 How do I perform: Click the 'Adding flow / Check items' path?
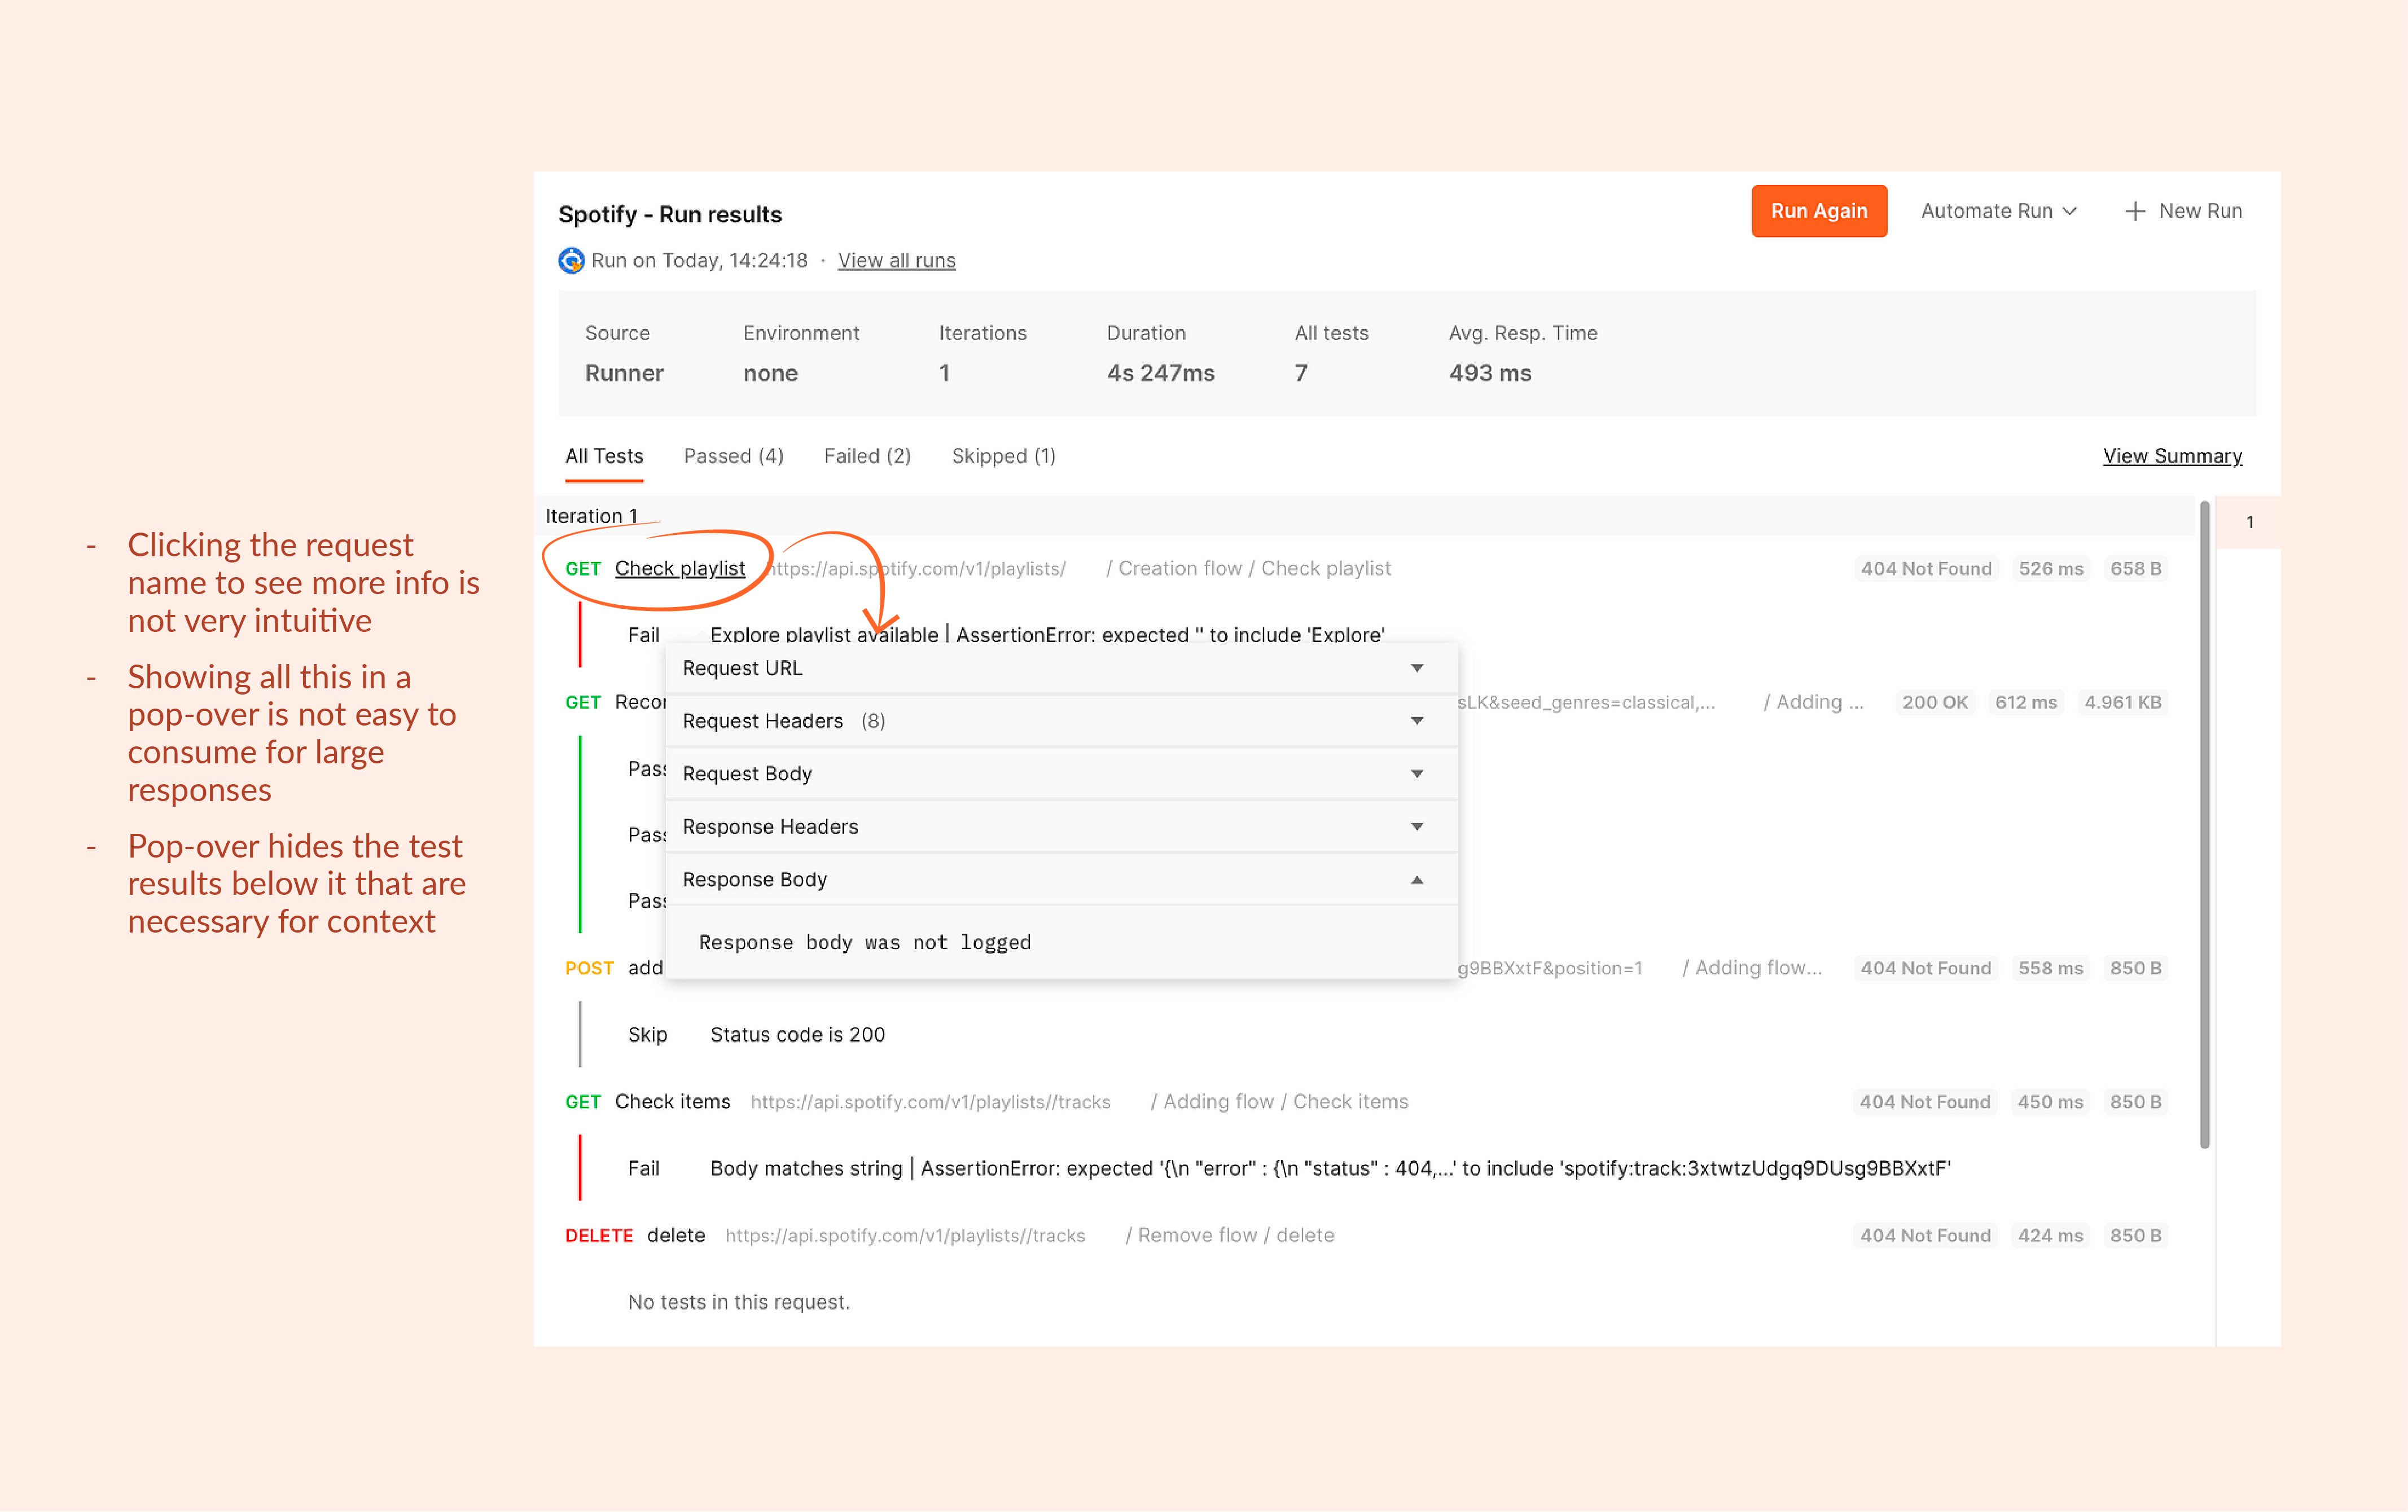[1279, 1101]
